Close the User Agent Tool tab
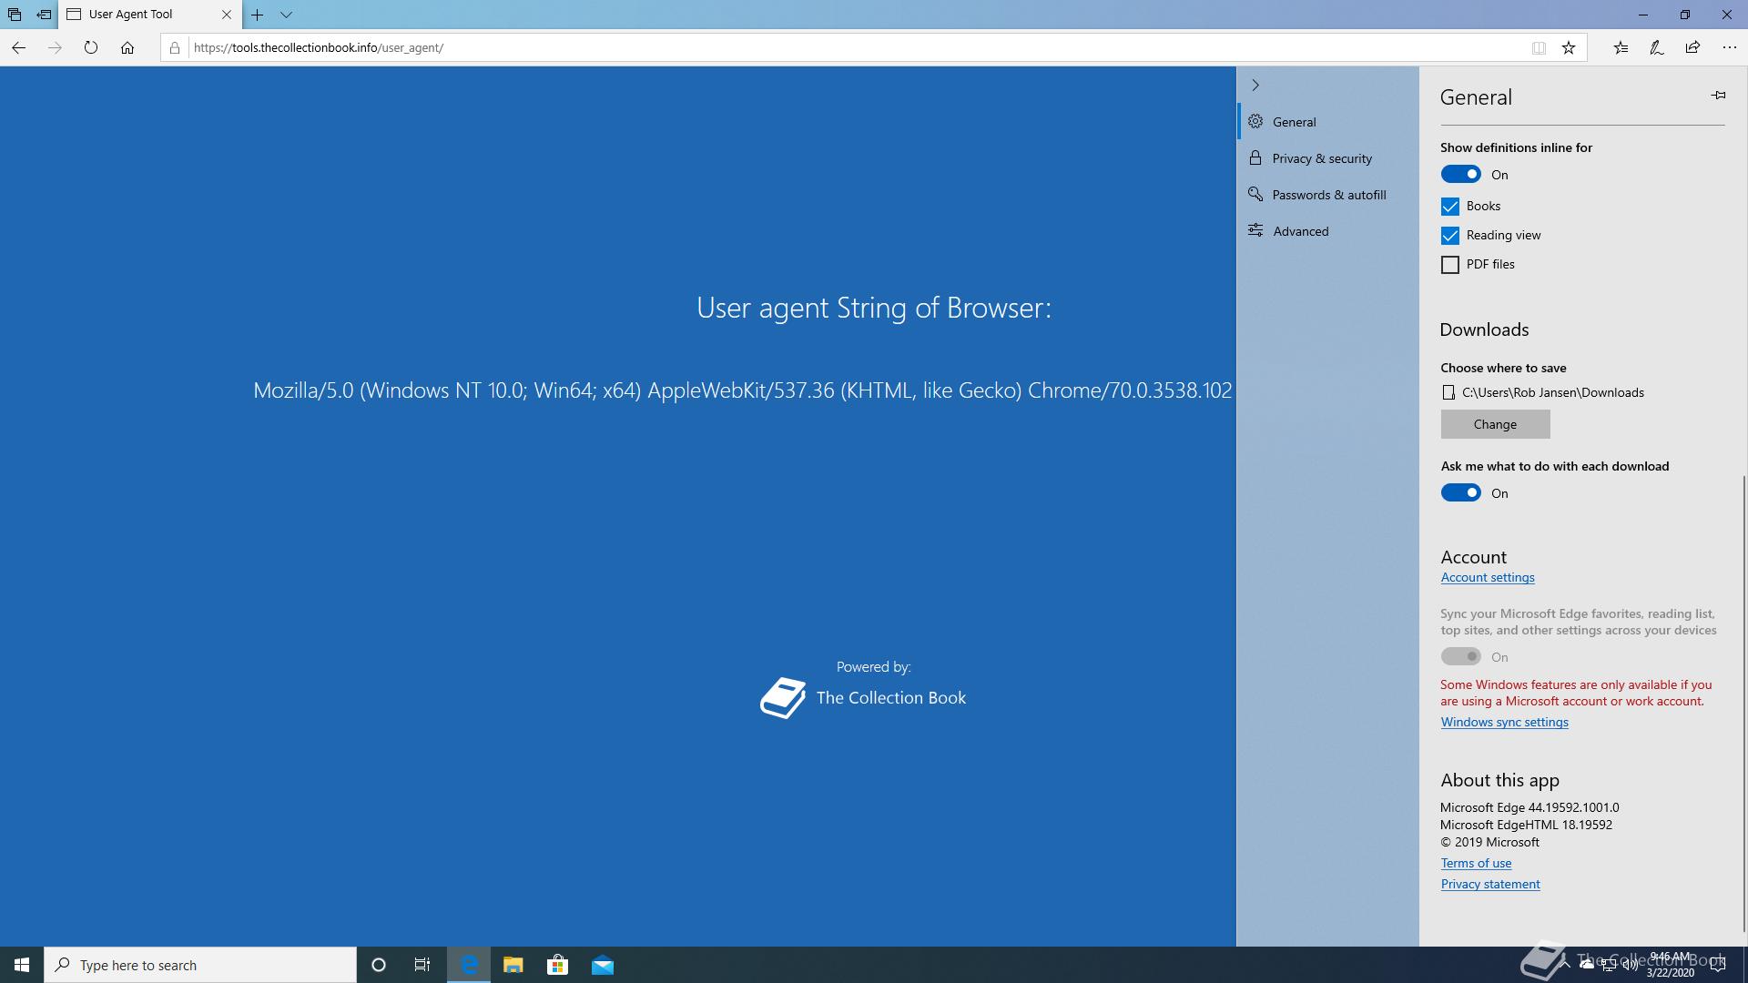 [227, 15]
